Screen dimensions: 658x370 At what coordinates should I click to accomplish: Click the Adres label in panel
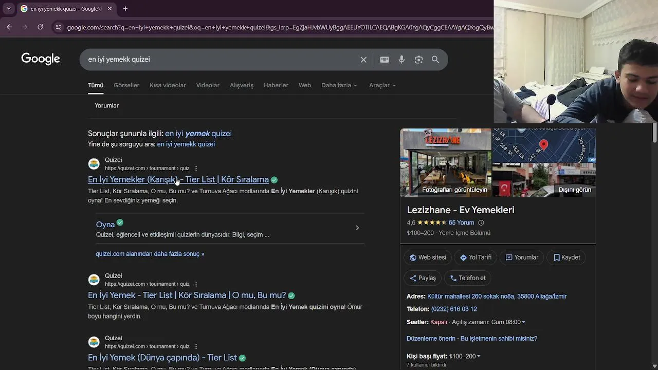416,297
